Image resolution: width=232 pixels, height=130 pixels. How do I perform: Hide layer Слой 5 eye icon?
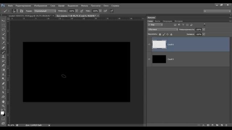149,59
